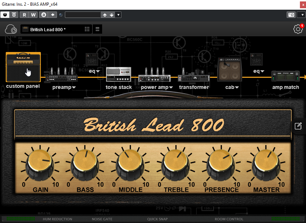This screenshot has height=223, width=306.
Task: Open settings gear with notification badge
Action: 298,29
